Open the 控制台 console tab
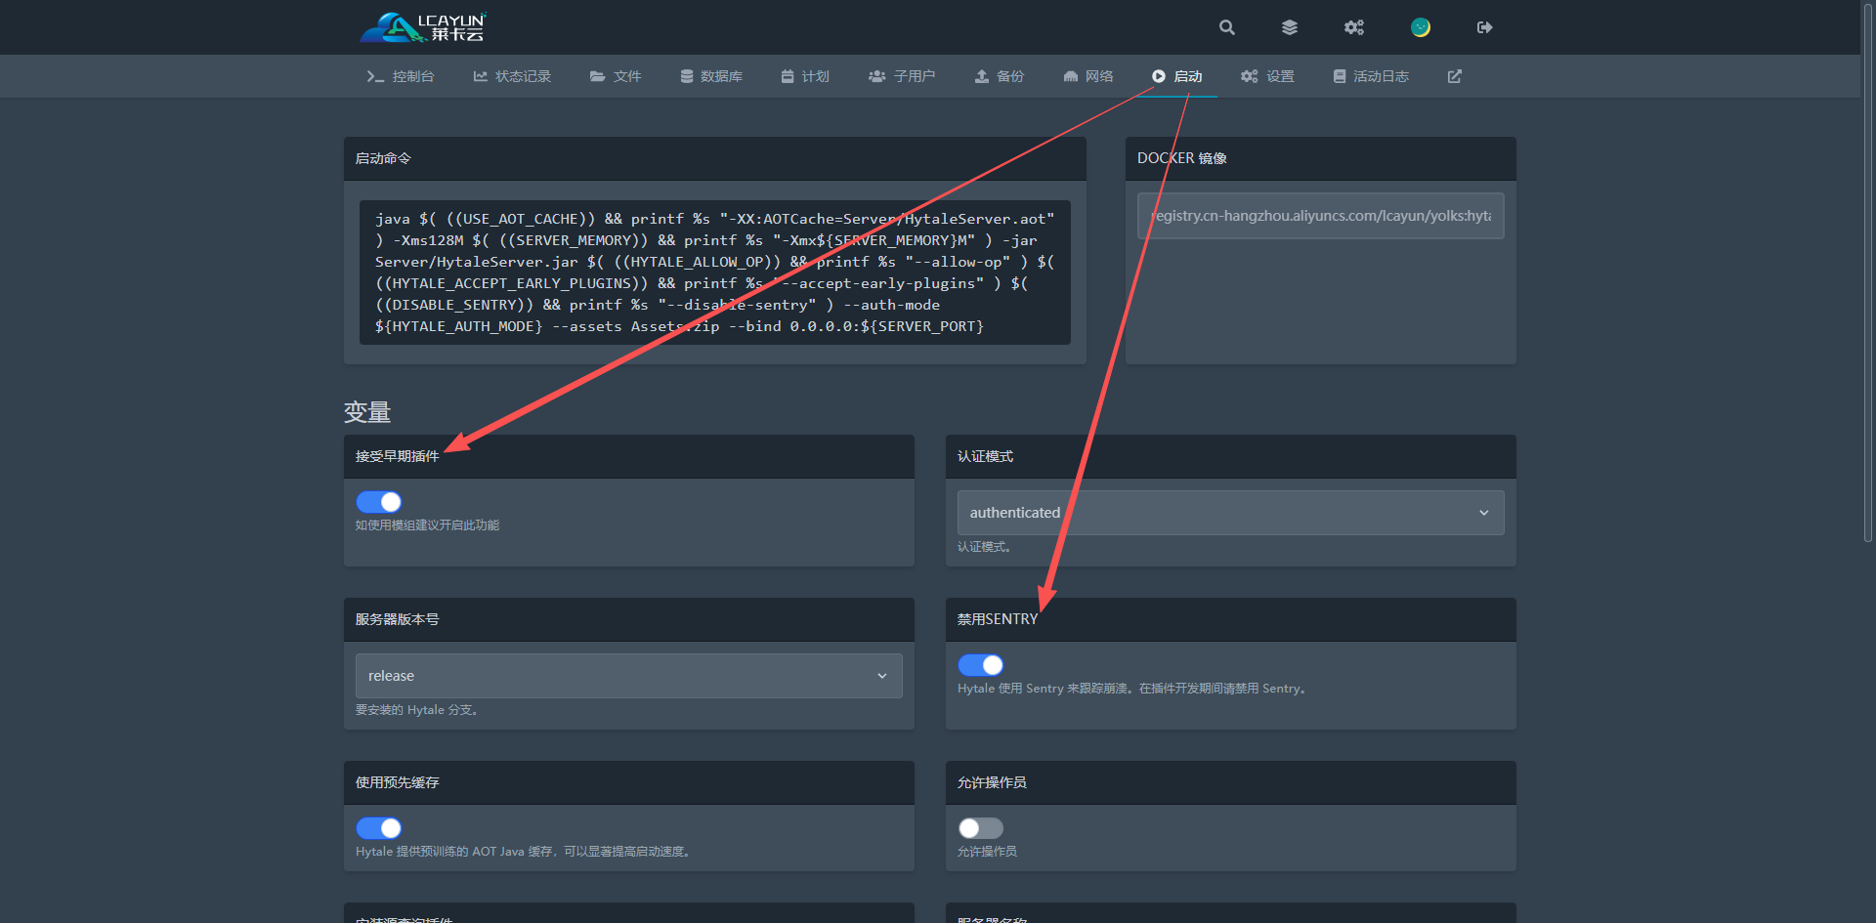 pyautogui.click(x=401, y=76)
